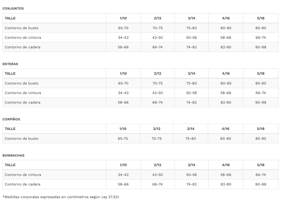Viewport: 281px width, 202px height.
Task: Click the BOMBACHAS section heading
Action: [13, 155]
